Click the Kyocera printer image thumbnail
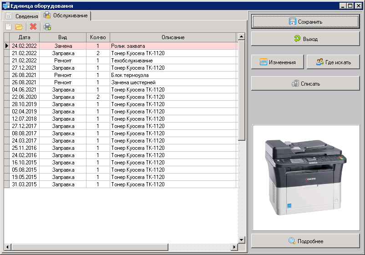 306,178
